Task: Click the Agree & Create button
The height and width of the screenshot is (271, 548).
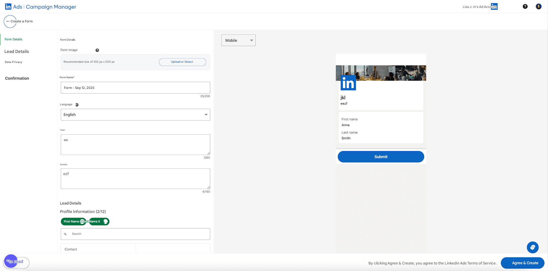Action: coord(522,263)
